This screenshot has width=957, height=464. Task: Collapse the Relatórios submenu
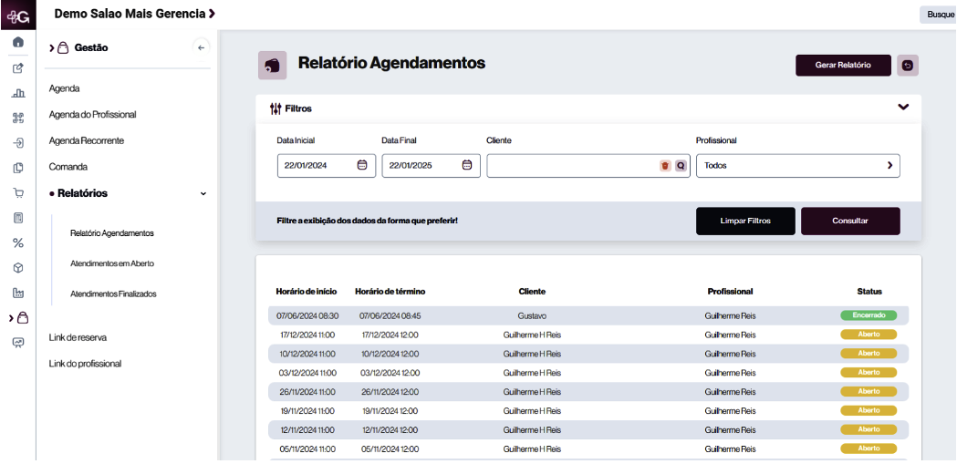(x=203, y=194)
